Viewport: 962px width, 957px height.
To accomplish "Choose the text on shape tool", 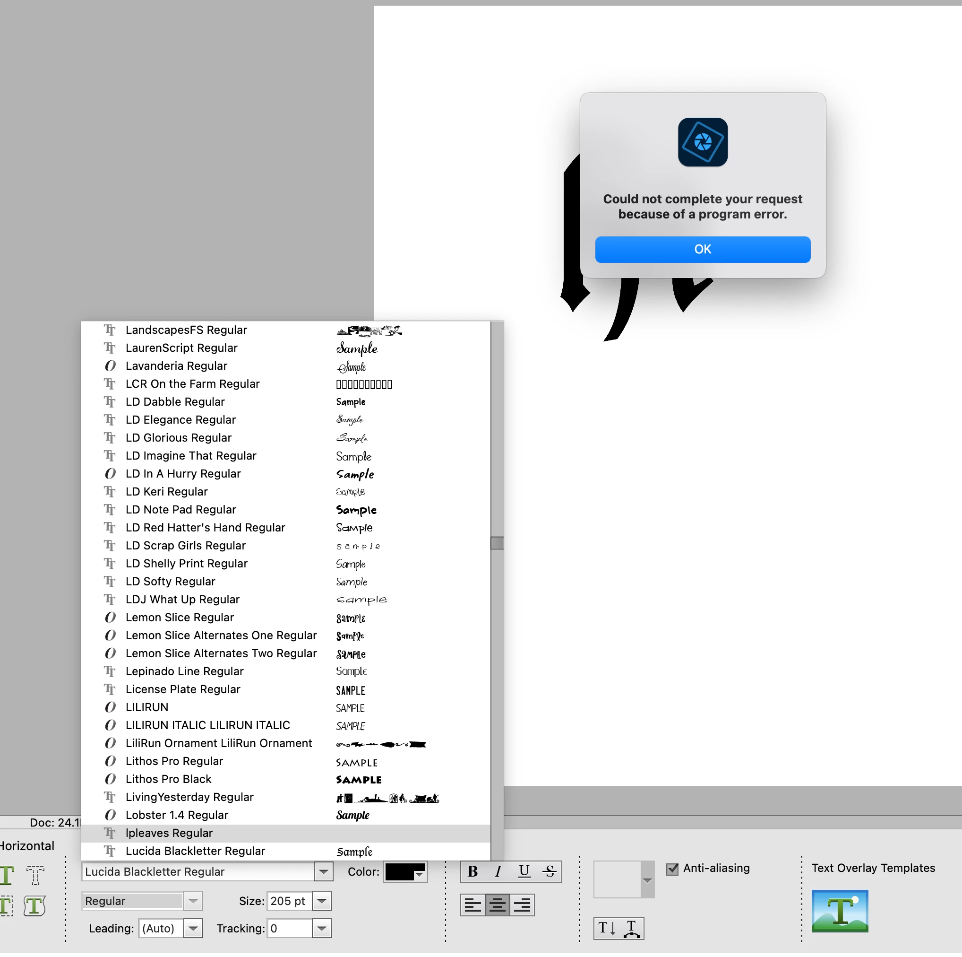I will pos(34,906).
